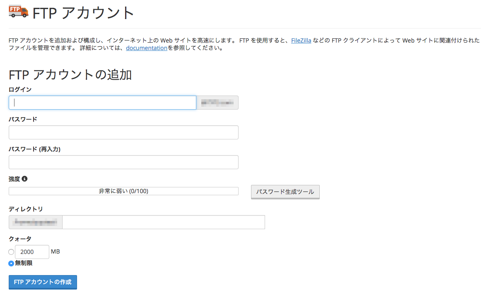Click the ログイン field label
Screen dimensions: 490x297
(x=20, y=89)
